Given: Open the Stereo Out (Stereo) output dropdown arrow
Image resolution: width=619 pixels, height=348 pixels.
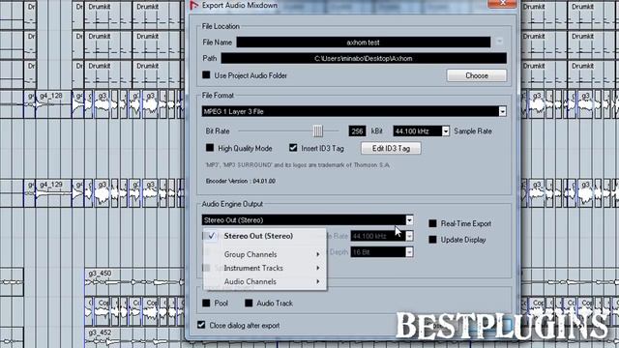Looking at the screenshot, I should point(409,220).
